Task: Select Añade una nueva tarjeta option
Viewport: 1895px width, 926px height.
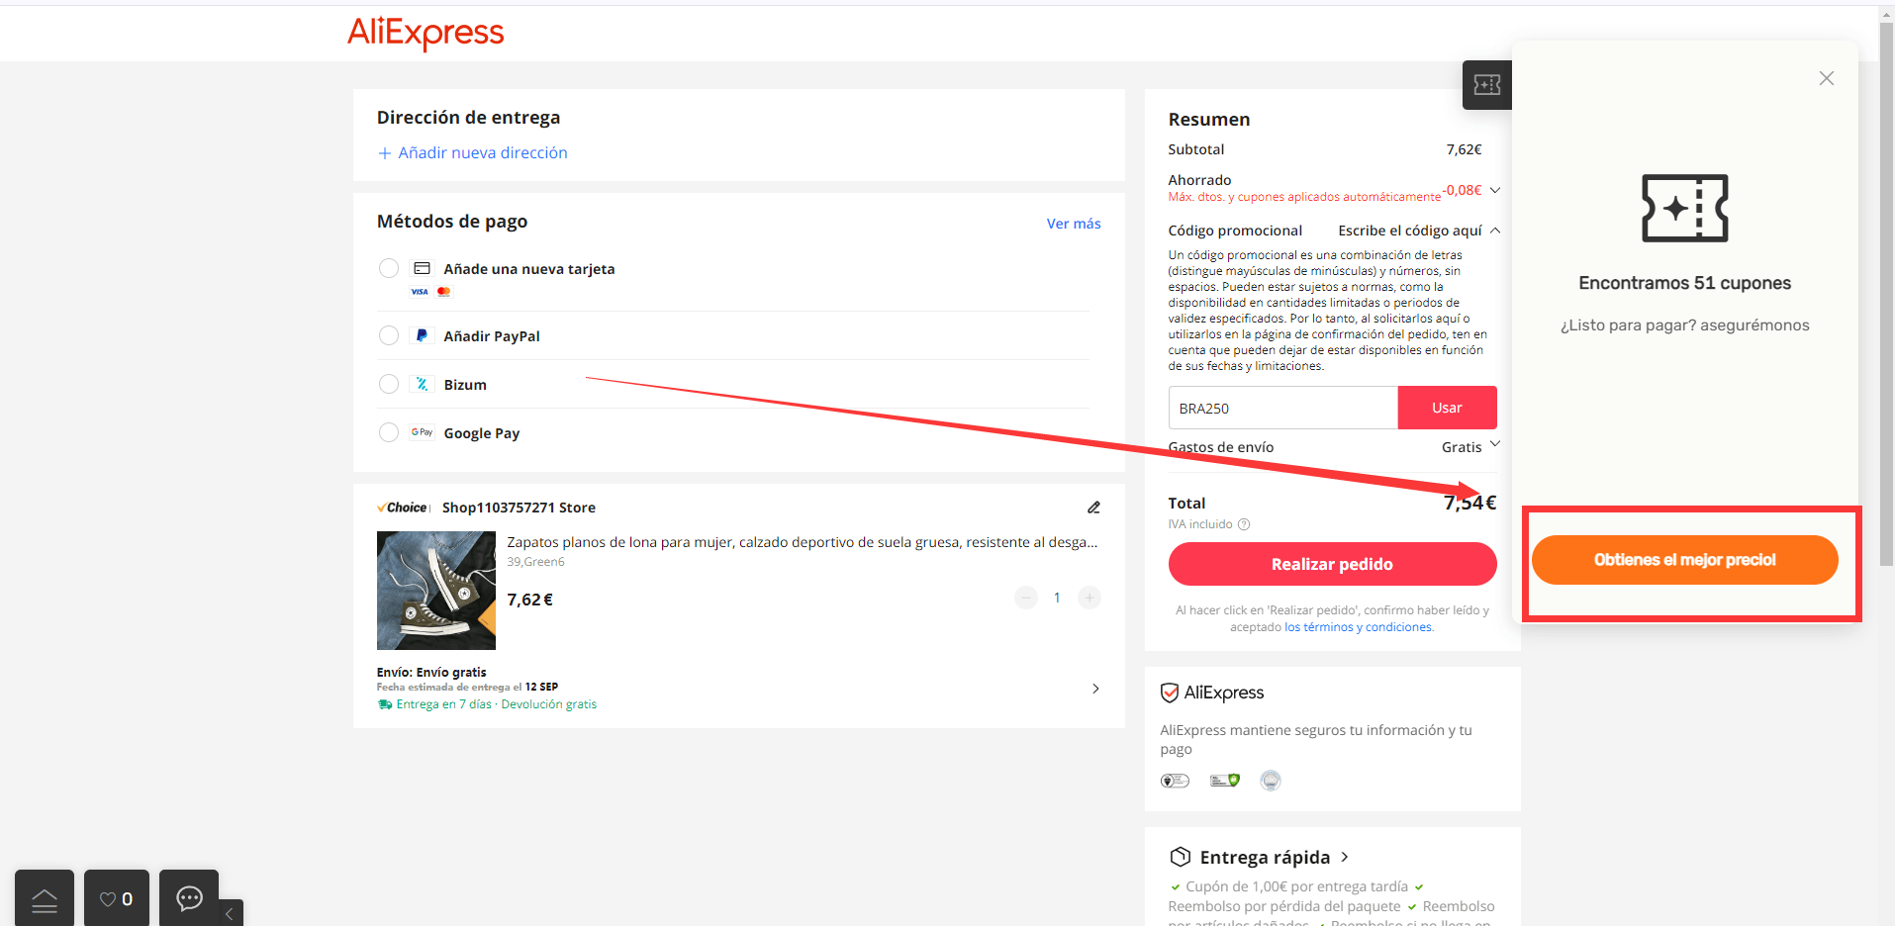Action: click(x=389, y=268)
